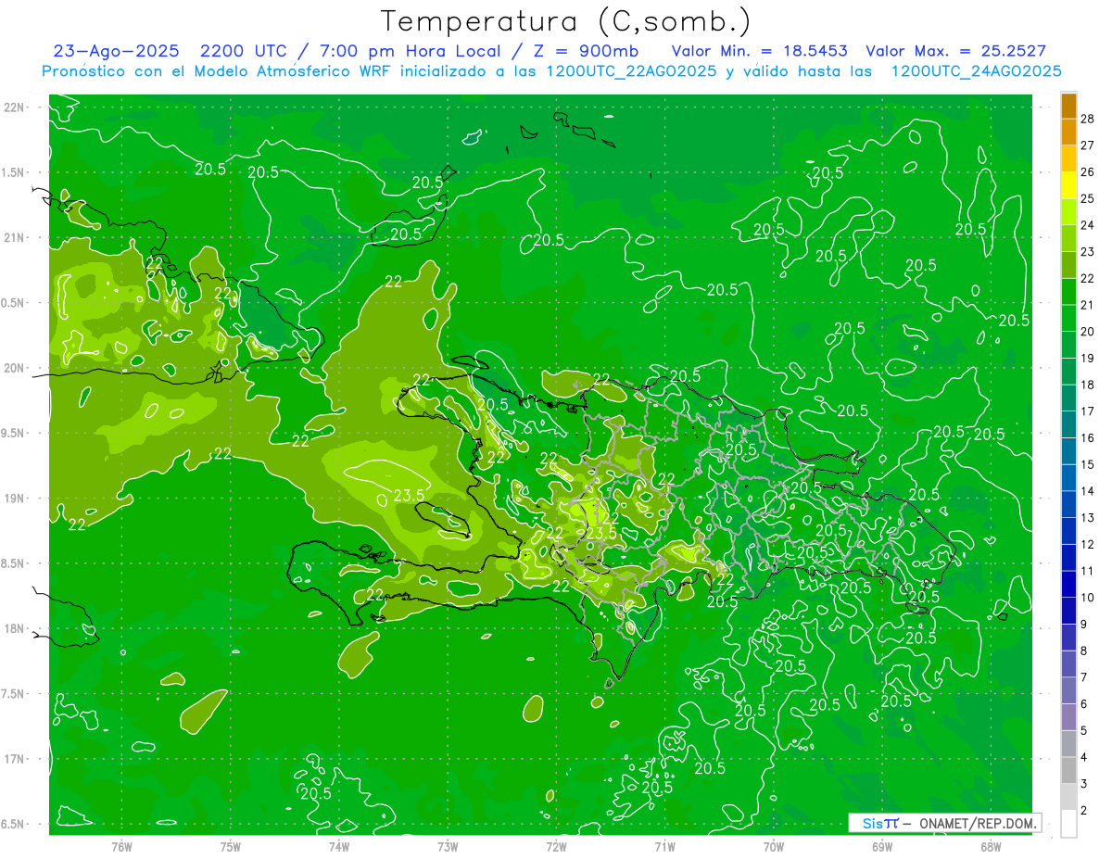1112x859 pixels.
Task: Click the '21N' latitude axis label
Action: (x=15, y=237)
